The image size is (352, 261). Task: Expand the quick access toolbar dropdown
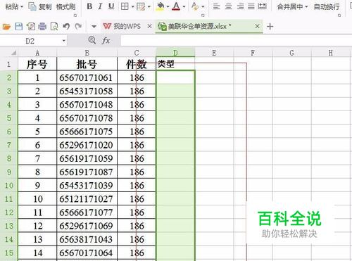click(x=94, y=27)
